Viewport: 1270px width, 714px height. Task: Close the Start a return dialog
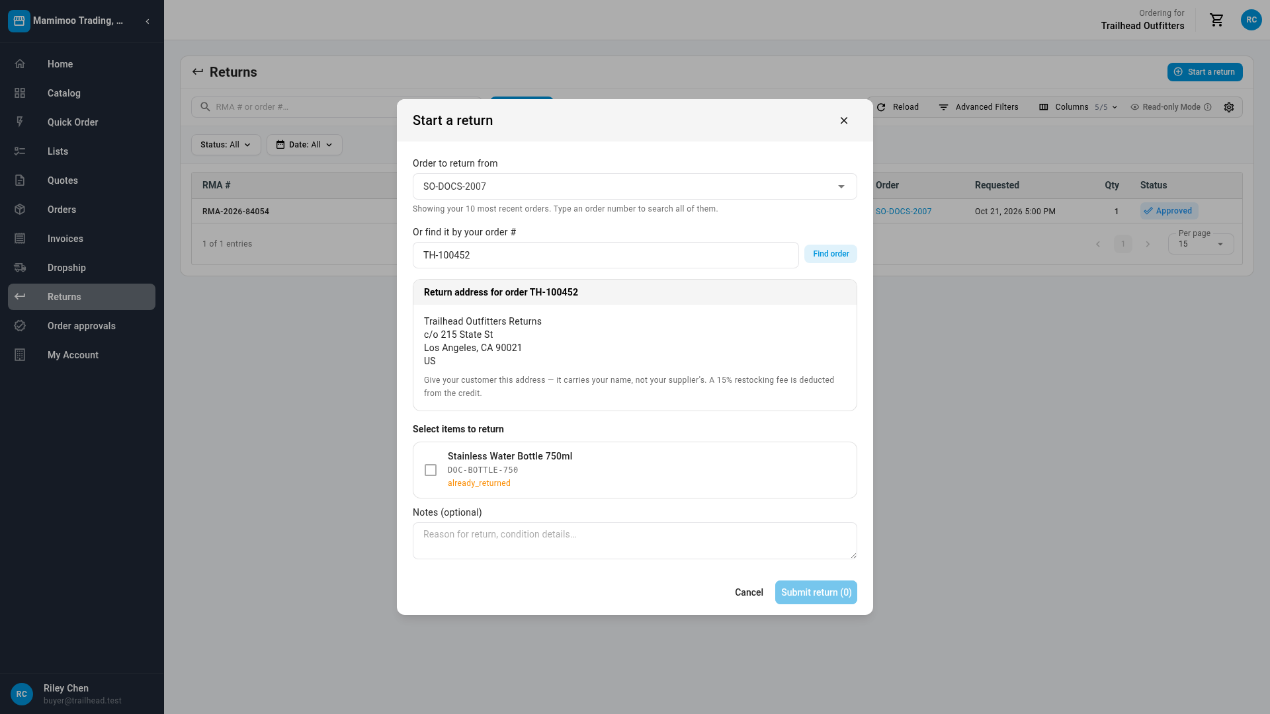pos(844,120)
